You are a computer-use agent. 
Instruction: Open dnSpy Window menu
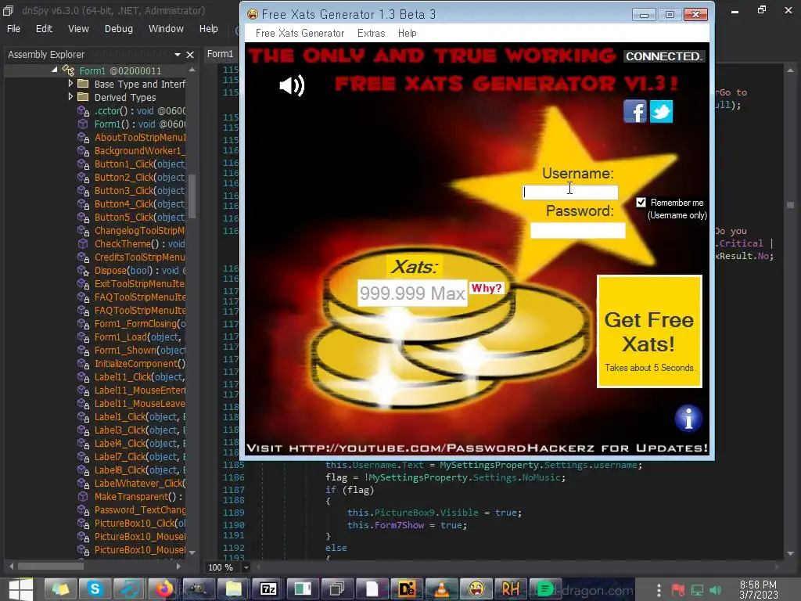tap(166, 29)
